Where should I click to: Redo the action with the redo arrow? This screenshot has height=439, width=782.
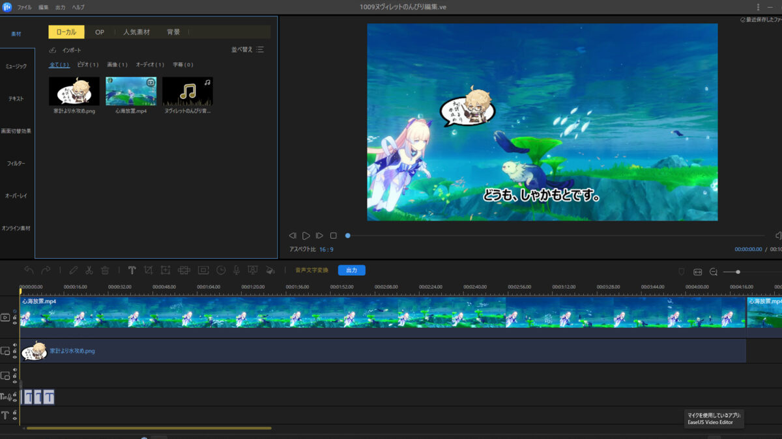tap(46, 270)
